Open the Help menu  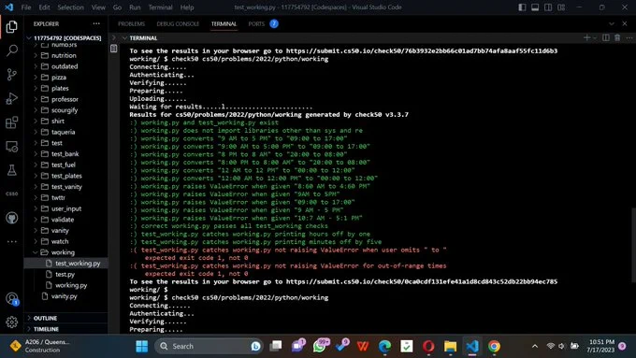pos(187,7)
